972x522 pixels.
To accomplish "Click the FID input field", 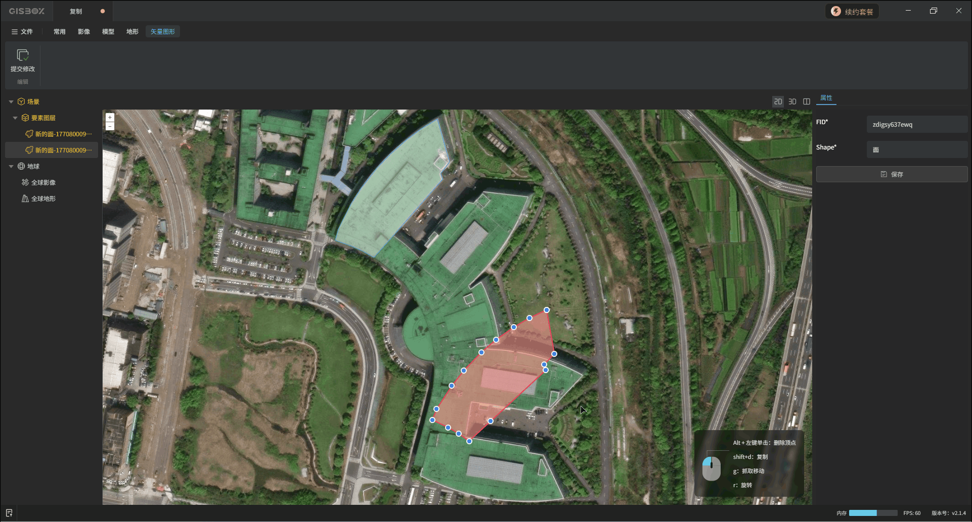I will click(x=916, y=124).
